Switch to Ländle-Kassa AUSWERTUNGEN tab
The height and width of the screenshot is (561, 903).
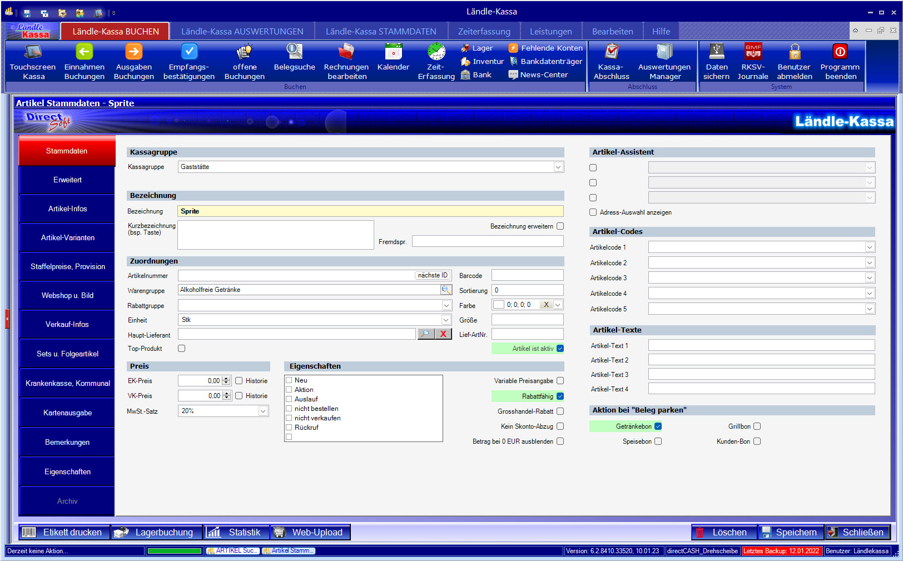click(x=242, y=32)
